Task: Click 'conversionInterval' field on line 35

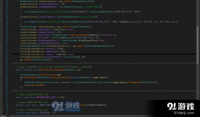Action: point(49,4)
